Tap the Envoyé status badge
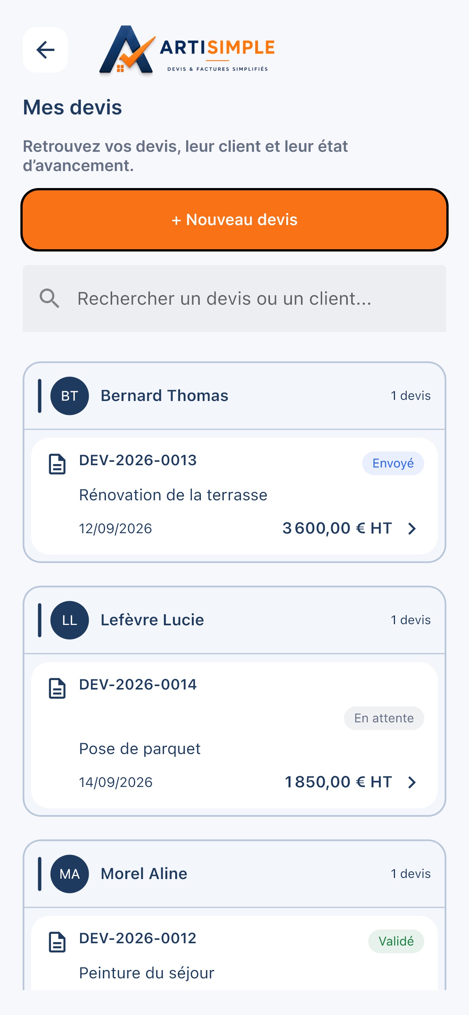The height and width of the screenshot is (1015, 469). pyautogui.click(x=393, y=463)
